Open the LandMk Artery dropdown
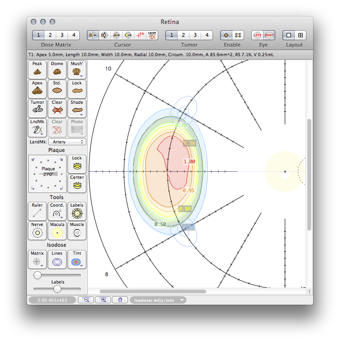Viewport: 340px width, 342px height. 67,142
